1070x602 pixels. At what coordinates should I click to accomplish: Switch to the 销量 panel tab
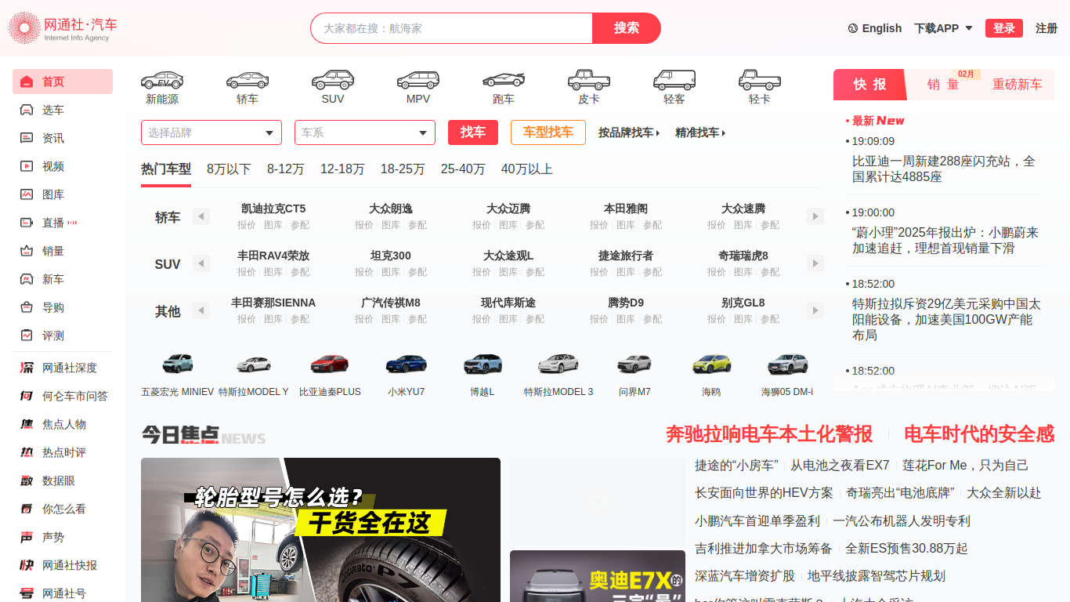(x=943, y=85)
